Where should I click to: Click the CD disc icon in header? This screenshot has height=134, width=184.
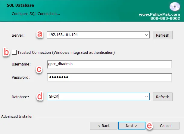click(x=175, y=7)
